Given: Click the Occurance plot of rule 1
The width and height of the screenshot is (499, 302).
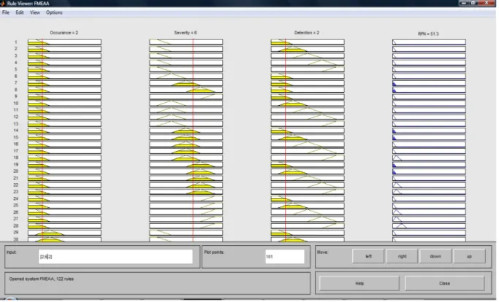Looking at the screenshot, I should pos(64,42).
